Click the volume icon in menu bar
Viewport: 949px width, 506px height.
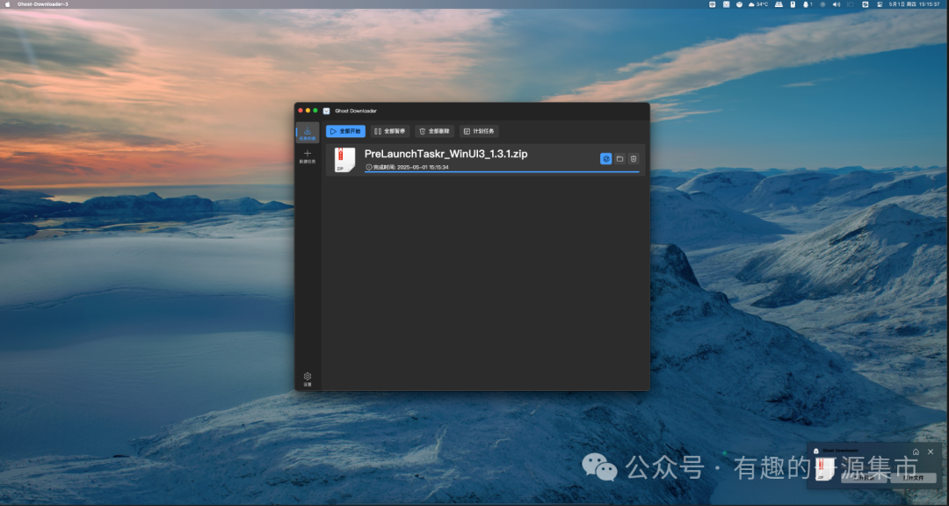(836, 4)
